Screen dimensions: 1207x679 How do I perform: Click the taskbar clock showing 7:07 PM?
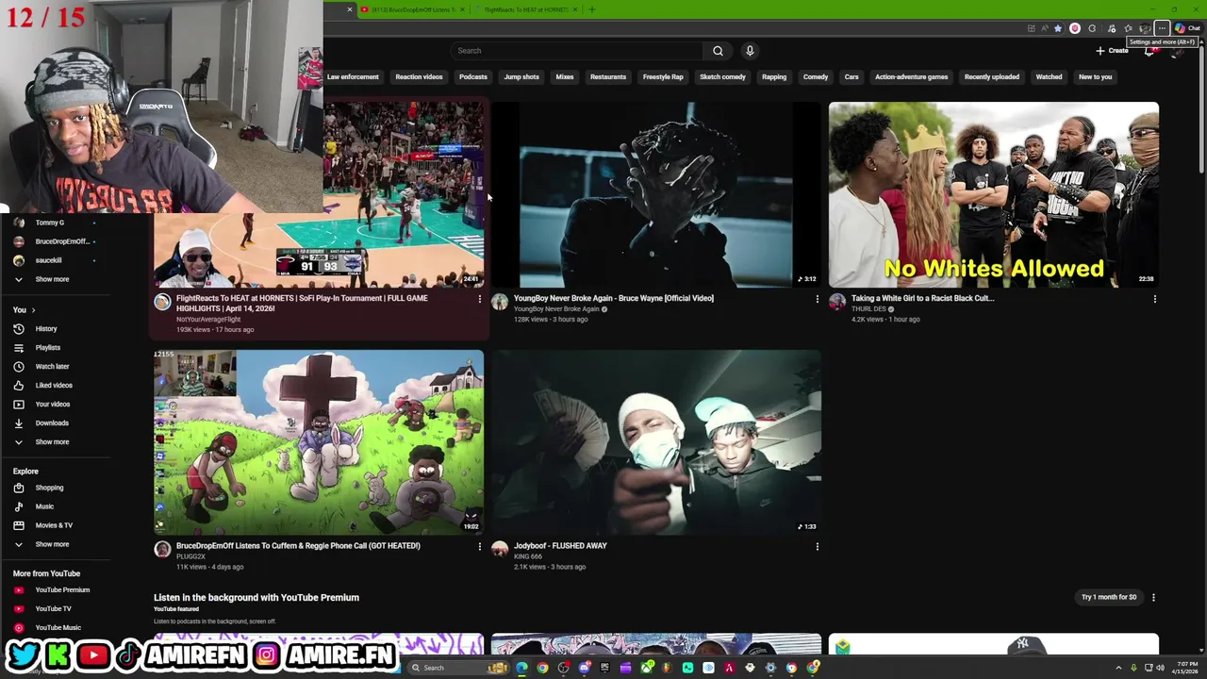1185,668
